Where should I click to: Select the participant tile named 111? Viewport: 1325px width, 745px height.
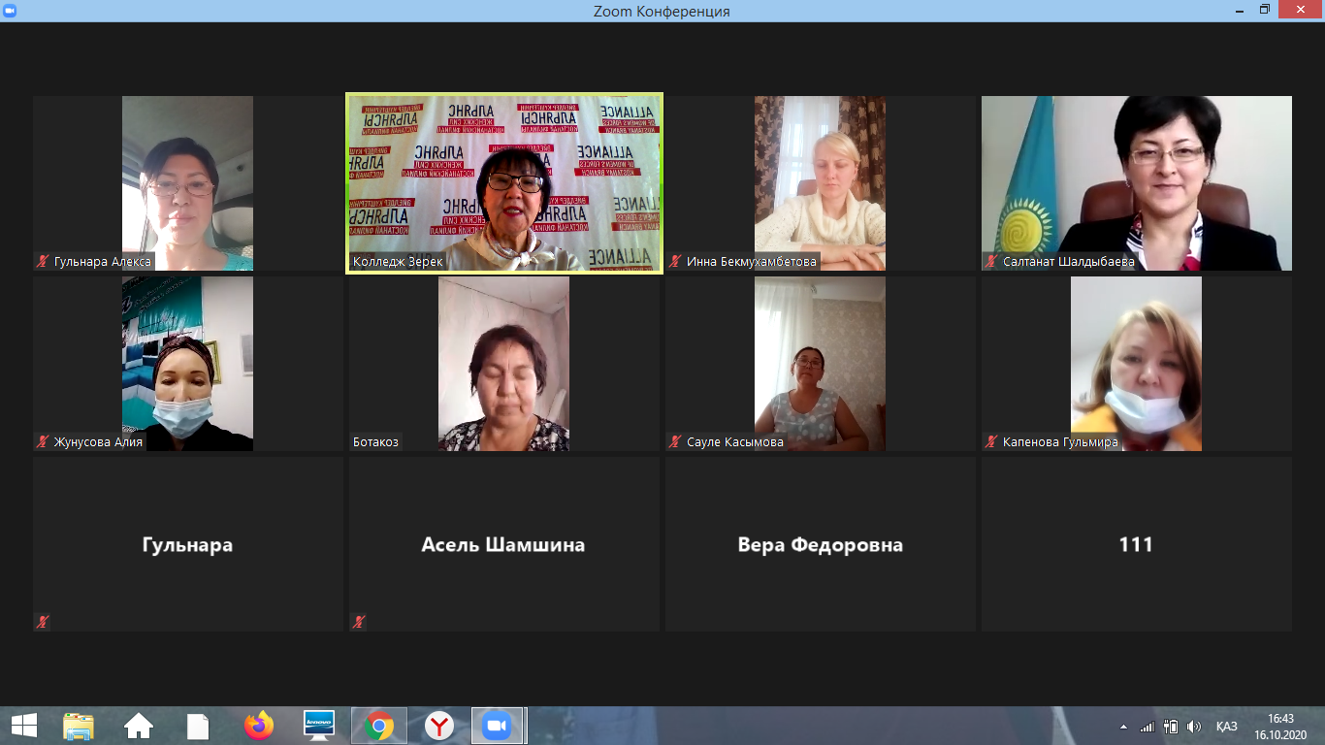(x=1136, y=544)
